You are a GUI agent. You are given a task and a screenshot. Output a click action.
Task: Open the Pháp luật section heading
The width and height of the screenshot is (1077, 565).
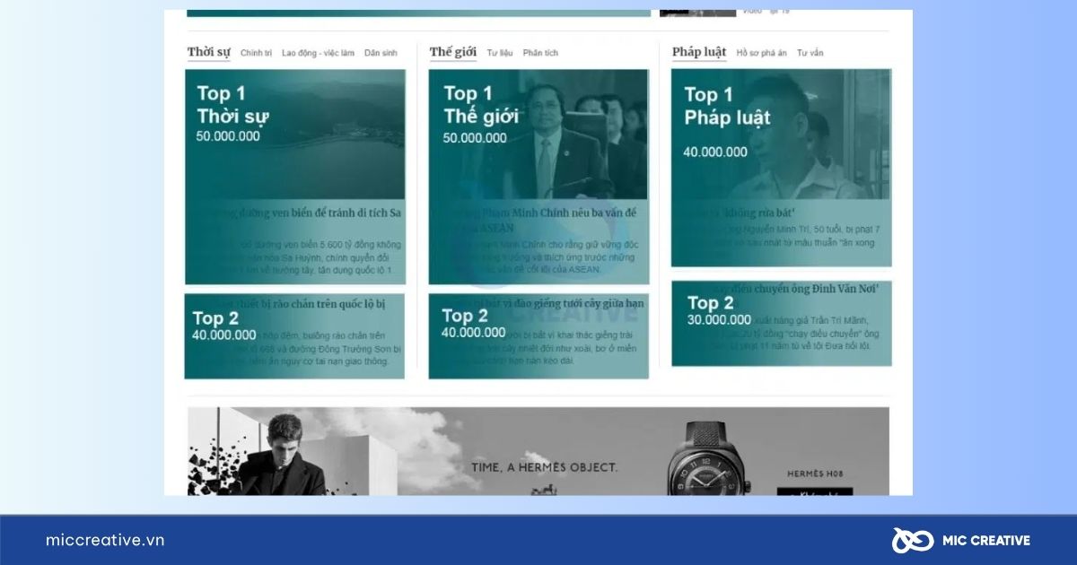(x=699, y=52)
